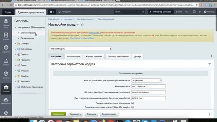Click the Рейтинги icon in the tree
The image size is (217, 122).
click(x=19, y=82)
